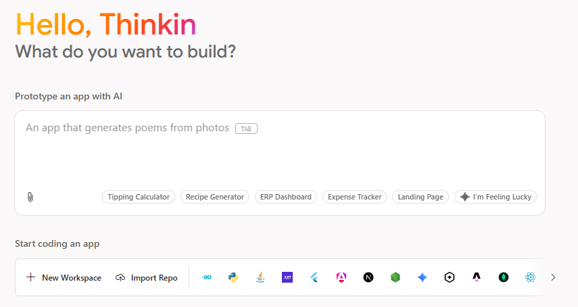The image size is (578, 307).
Task: Click the New Workspace button
Action: coord(64,277)
